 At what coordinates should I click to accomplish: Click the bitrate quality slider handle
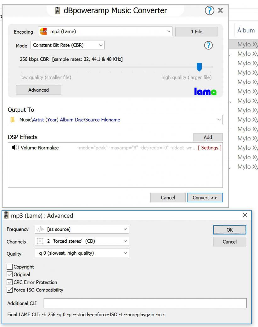[199, 67]
